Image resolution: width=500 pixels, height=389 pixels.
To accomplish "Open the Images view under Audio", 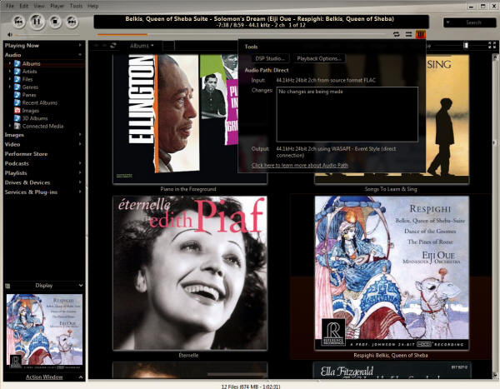I will [x=31, y=111].
